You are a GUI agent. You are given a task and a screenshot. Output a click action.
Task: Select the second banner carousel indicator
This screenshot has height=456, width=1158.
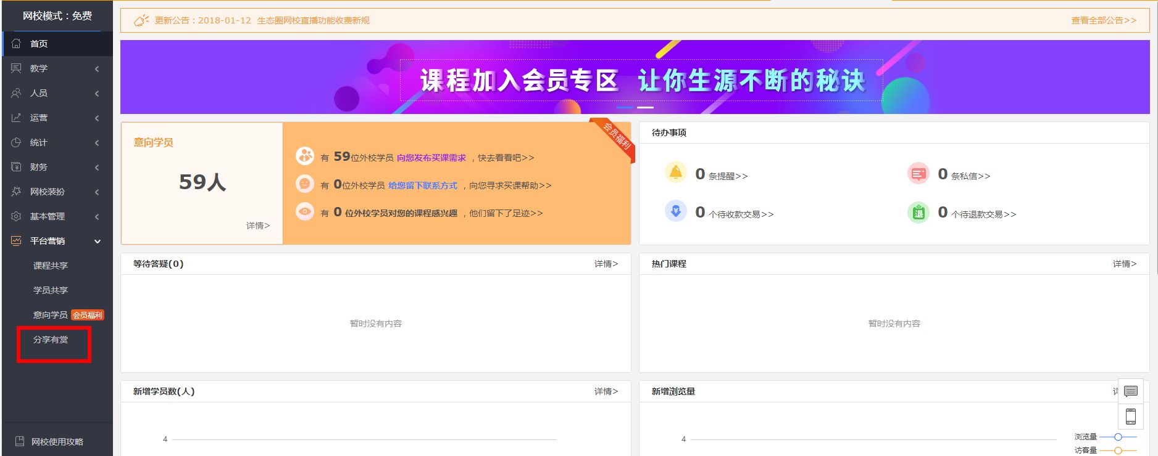pos(645,107)
